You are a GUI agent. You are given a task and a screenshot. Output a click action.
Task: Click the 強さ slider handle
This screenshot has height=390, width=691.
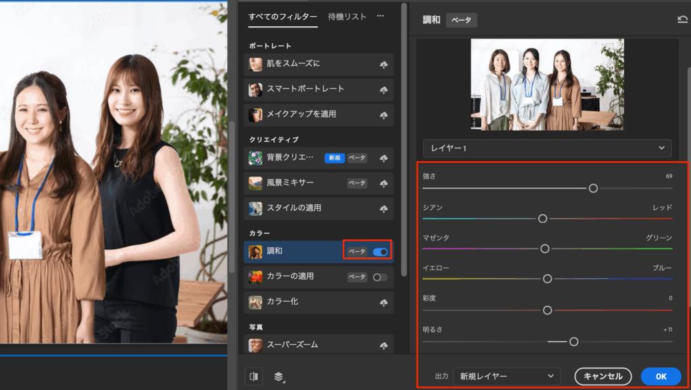click(x=593, y=189)
